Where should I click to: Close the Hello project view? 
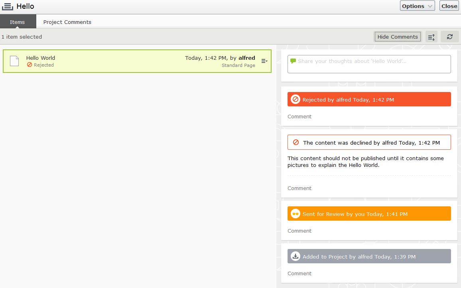pyautogui.click(x=449, y=6)
